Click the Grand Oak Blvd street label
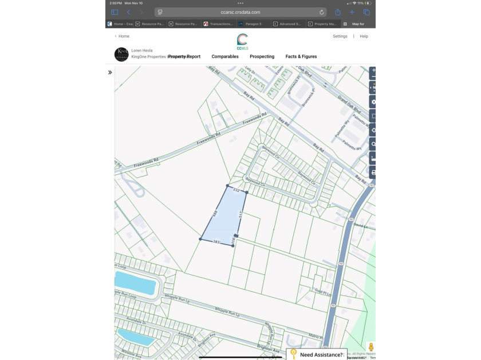The width and height of the screenshot is (481, 360). click(x=349, y=104)
